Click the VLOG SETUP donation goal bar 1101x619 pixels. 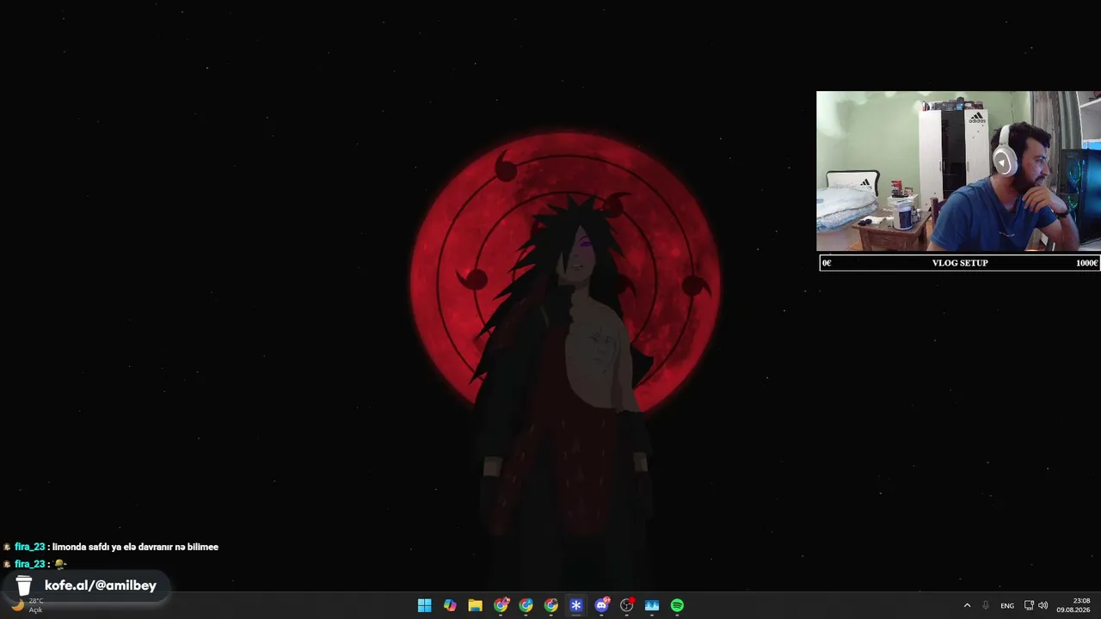pos(960,263)
